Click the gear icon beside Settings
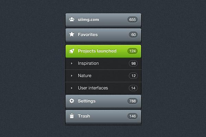 (x=72, y=101)
